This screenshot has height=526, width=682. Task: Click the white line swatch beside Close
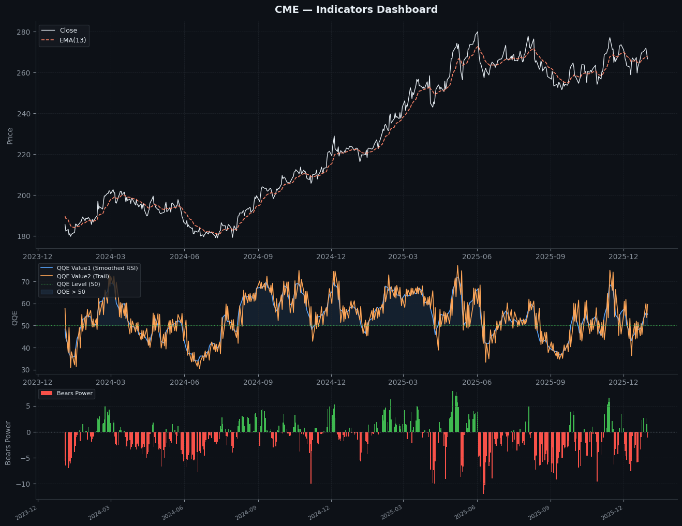[x=48, y=31]
